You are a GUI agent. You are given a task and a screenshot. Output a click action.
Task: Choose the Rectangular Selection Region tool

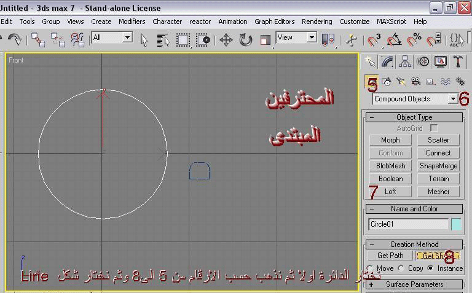pos(183,40)
